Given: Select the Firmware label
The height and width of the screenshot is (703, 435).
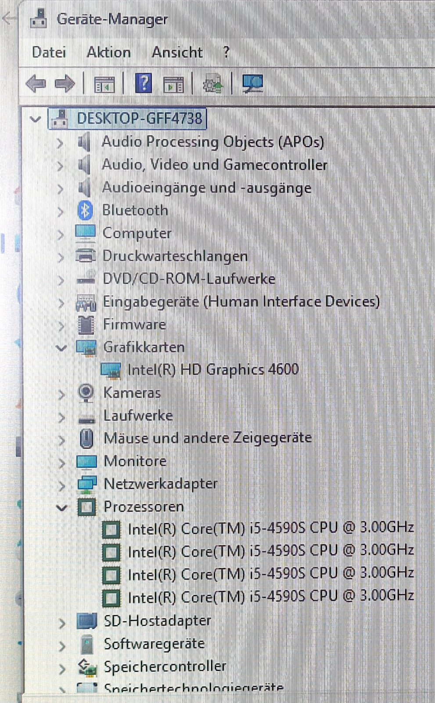Looking at the screenshot, I should point(134,325).
